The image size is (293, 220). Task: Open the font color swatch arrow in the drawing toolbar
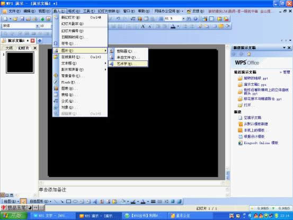point(148,201)
